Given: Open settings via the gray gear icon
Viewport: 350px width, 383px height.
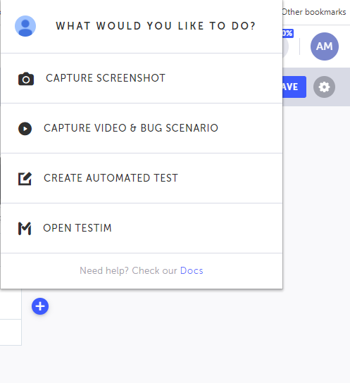Looking at the screenshot, I should 324,87.
